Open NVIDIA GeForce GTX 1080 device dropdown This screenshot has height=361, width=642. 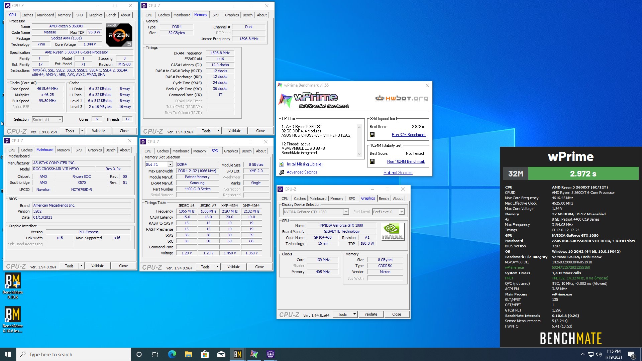point(316,212)
